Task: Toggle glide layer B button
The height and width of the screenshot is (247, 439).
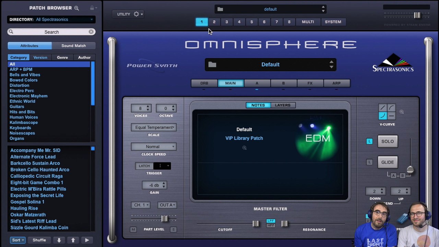Action: 402,176
